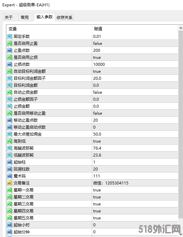Click the boolean icon beside 星期一交易

click(x=10, y=190)
